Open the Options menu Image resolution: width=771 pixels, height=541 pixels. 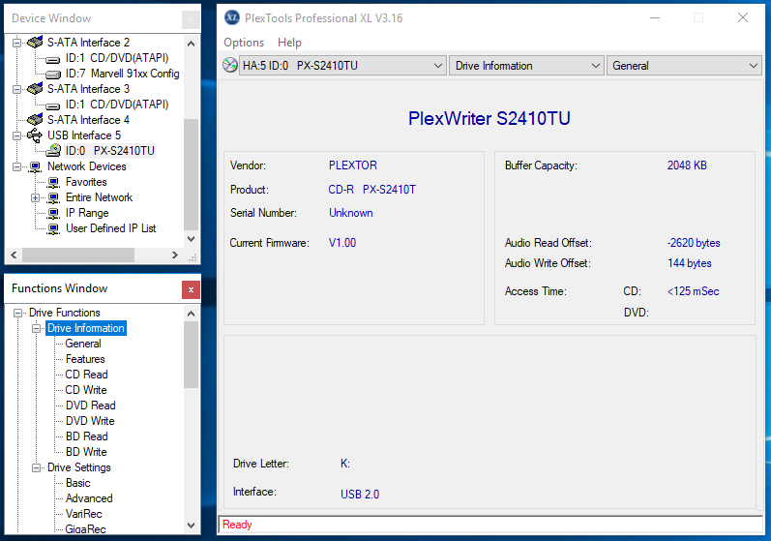(244, 43)
